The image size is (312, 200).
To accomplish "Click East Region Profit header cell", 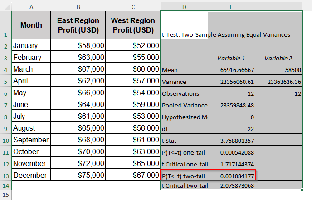I will coord(78,25).
